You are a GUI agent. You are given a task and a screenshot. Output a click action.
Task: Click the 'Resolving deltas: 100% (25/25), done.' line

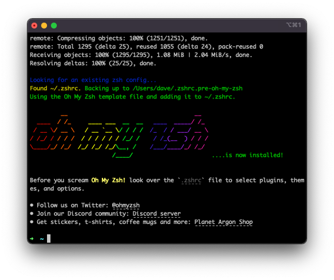(x=93, y=63)
